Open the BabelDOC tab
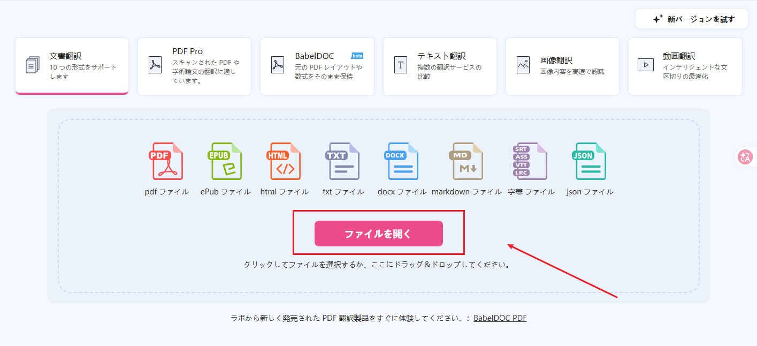Image resolution: width=757 pixels, height=346 pixels. pos(317,66)
